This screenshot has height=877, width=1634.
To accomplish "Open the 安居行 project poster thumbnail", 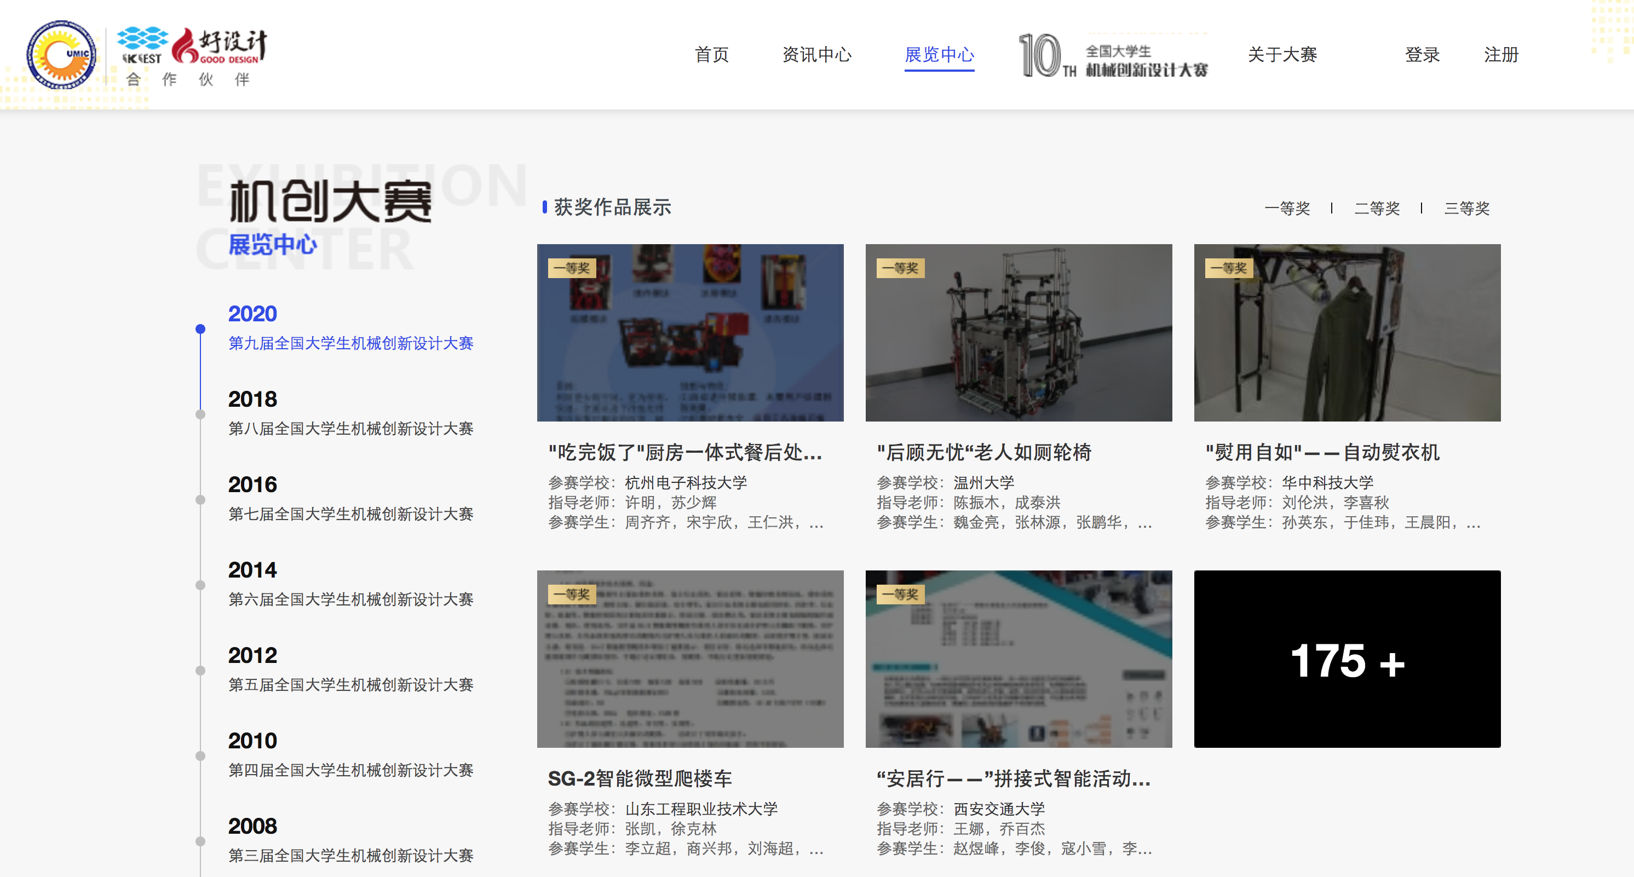I will [1019, 659].
